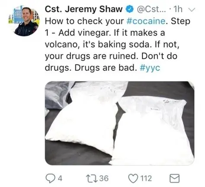Open the #yyc hashtag link
This screenshot has height=187, width=205.
click(x=150, y=68)
